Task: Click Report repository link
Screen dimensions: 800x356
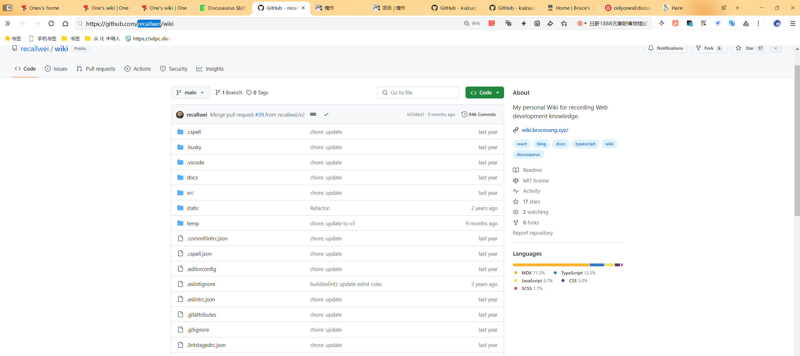Action: [532, 233]
